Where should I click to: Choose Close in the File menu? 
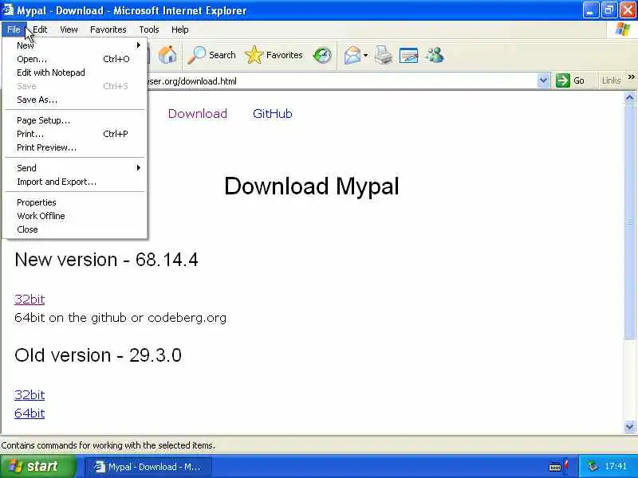click(x=74, y=229)
